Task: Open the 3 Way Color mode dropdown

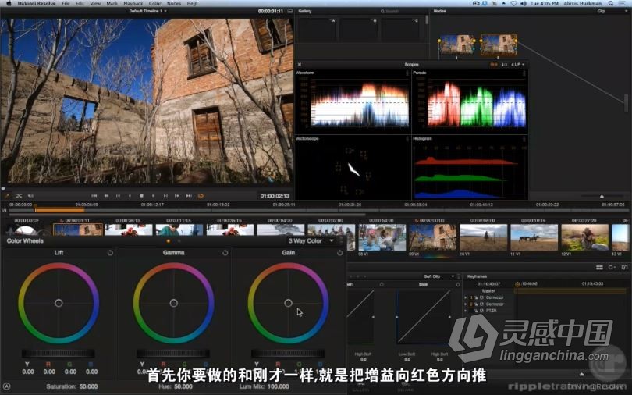Action: (311, 240)
